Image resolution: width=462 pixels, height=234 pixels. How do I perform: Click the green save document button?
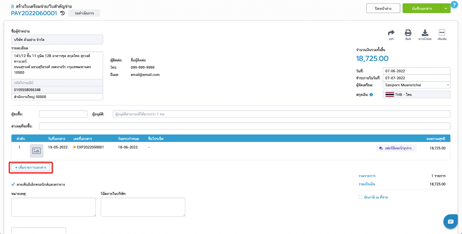click(x=422, y=8)
